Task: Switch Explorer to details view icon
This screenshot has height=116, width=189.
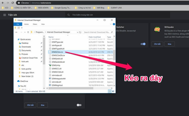Action: pos(110,91)
